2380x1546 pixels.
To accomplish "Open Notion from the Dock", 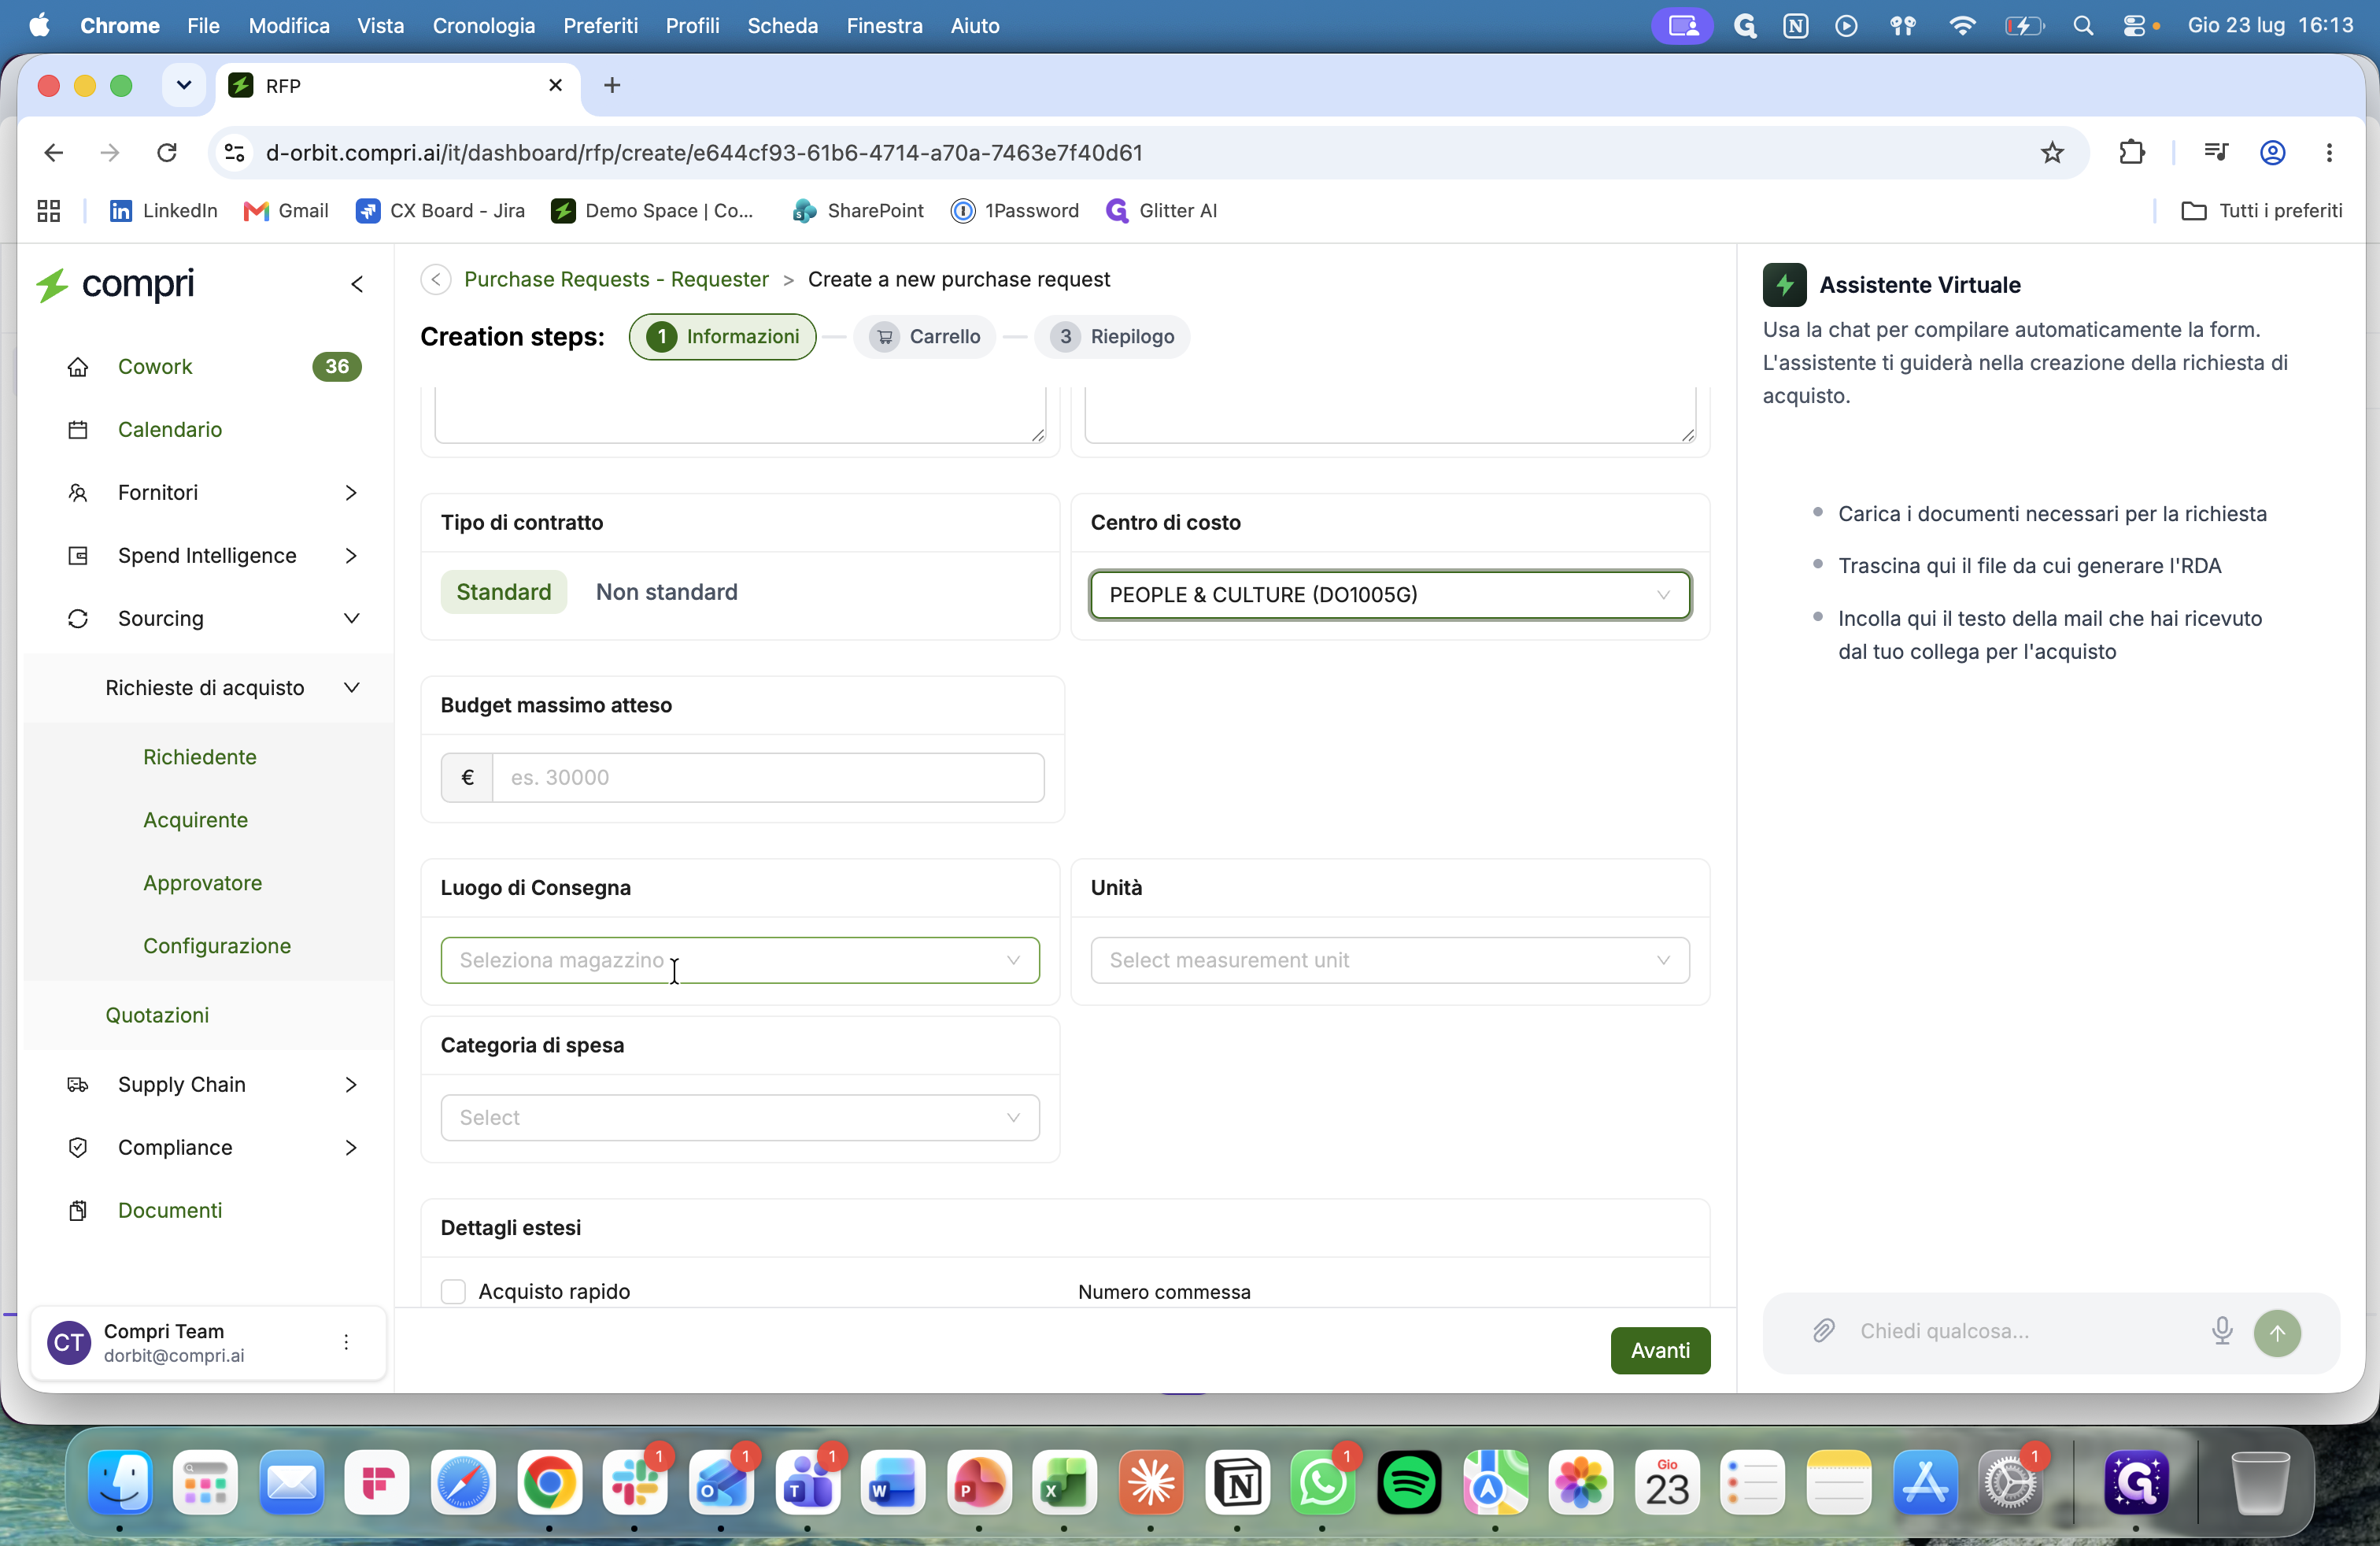I will point(1238,1483).
